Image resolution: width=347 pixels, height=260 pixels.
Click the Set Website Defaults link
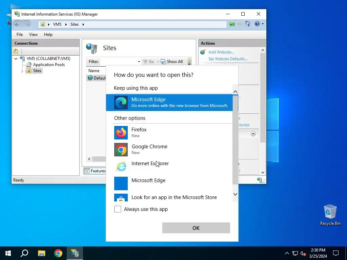click(x=228, y=59)
